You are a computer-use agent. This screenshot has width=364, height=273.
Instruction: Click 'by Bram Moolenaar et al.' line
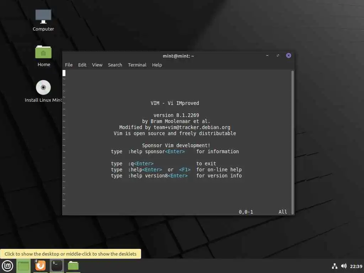pos(176,121)
